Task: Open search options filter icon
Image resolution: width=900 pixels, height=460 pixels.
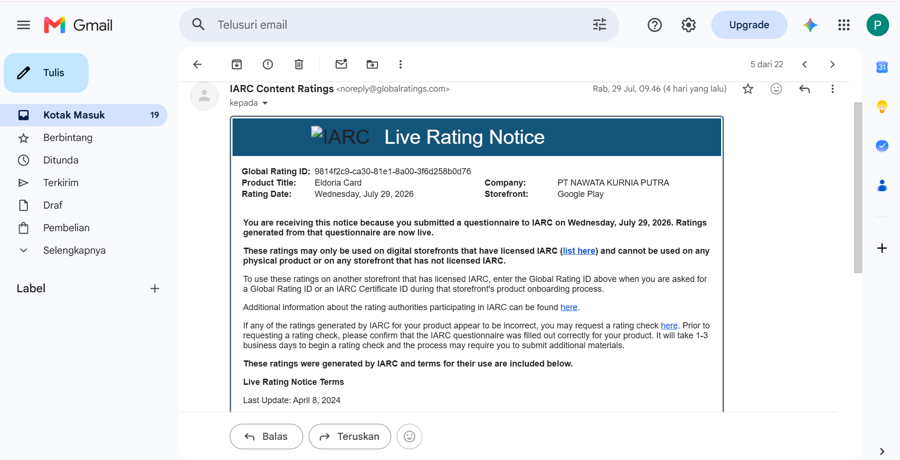Action: [x=599, y=24]
